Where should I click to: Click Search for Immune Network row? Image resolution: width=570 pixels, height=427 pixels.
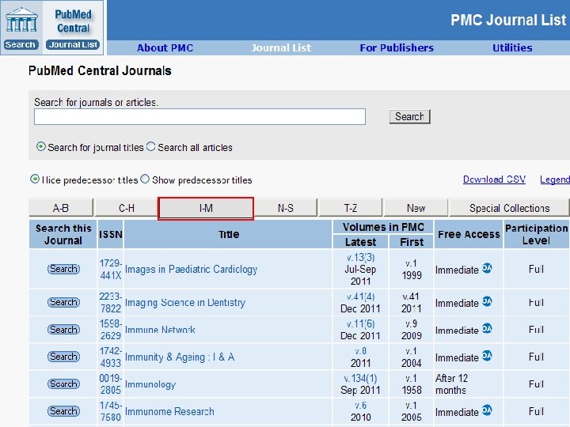63,329
